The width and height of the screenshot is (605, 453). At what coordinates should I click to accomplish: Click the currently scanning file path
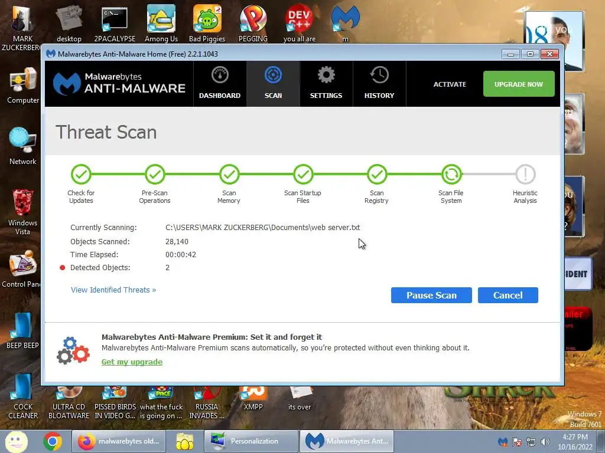pos(263,228)
